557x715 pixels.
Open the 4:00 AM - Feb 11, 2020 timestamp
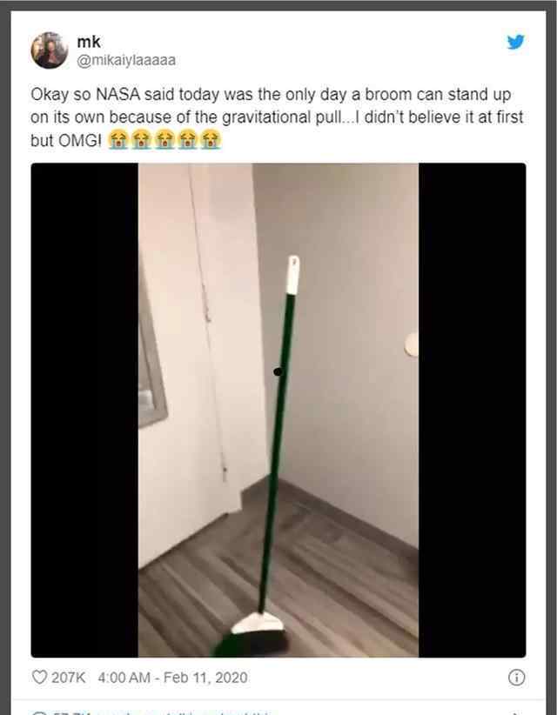coord(172,678)
